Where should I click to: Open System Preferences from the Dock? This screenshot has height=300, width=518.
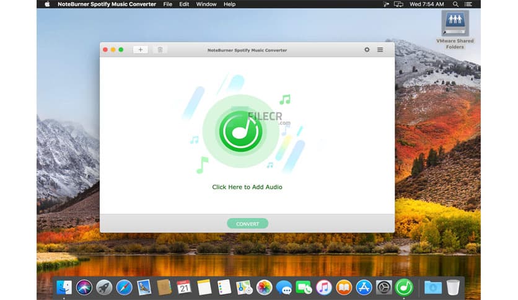[x=384, y=288]
